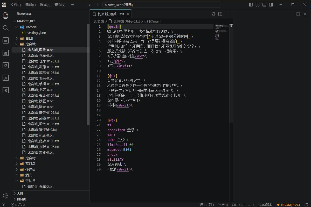Viewport: 311px width, 207px height.
Task: Click the CRLF line ending indicator
Action: click(251, 205)
